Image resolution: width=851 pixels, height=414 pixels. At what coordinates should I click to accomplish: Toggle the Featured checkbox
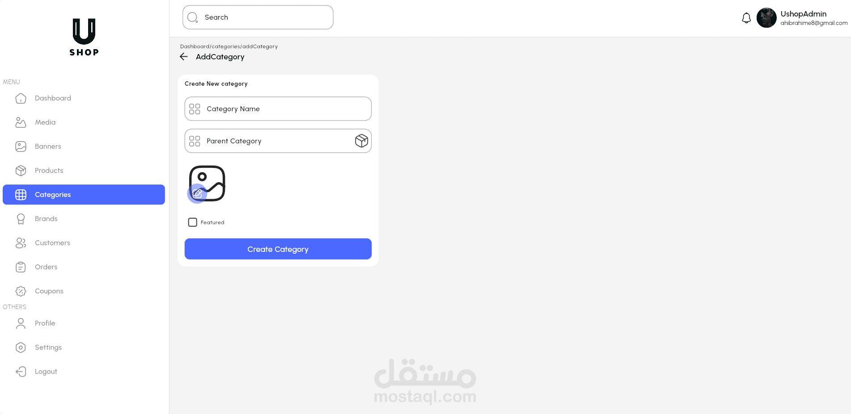(x=193, y=222)
